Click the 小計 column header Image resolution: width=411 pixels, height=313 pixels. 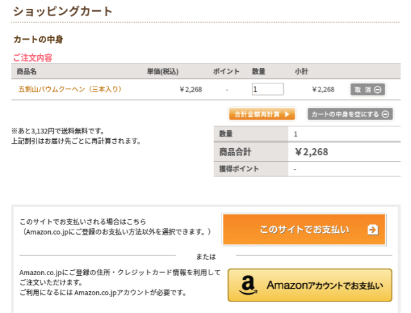pyautogui.click(x=301, y=71)
